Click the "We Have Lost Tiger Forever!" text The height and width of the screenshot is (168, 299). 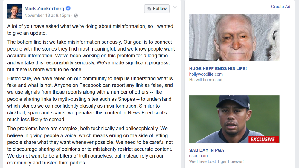pos(216,161)
